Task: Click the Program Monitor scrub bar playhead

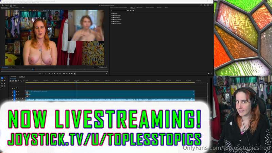Action: click(33, 69)
